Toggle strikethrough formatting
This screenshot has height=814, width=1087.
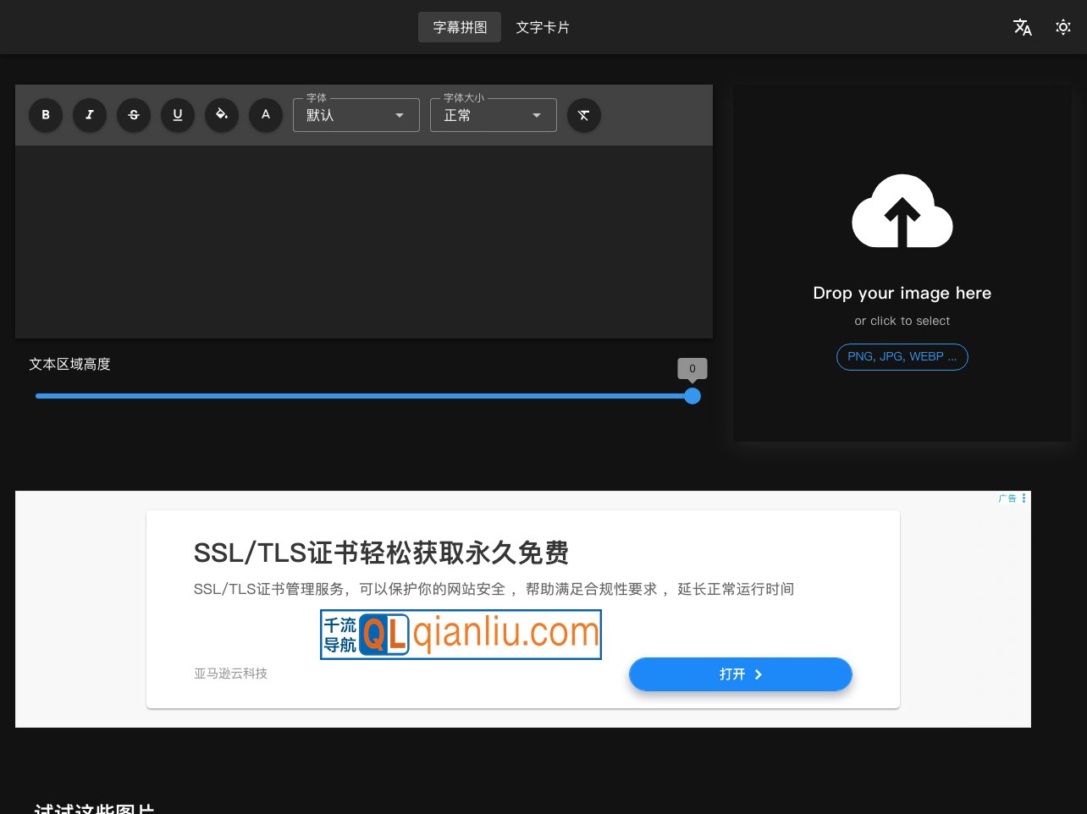point(134,115)
